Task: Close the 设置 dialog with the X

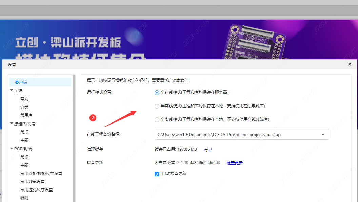Action: 350,64
